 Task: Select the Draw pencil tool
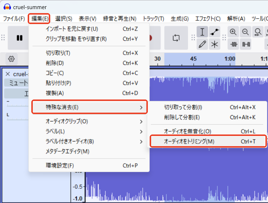(x=202, y=44)
